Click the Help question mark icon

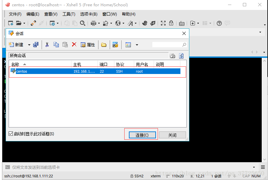[x=219, y=23]
